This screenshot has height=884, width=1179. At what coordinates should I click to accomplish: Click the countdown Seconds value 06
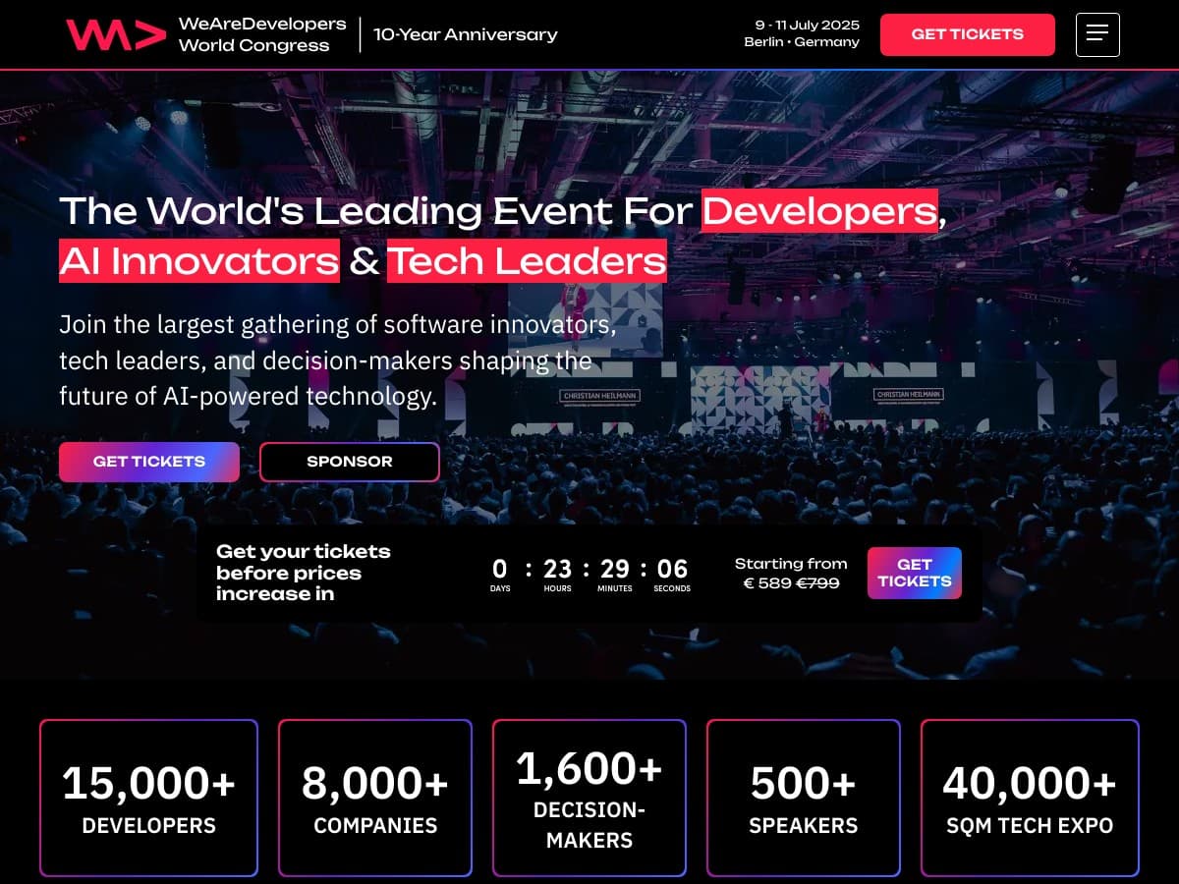[673, 569]
